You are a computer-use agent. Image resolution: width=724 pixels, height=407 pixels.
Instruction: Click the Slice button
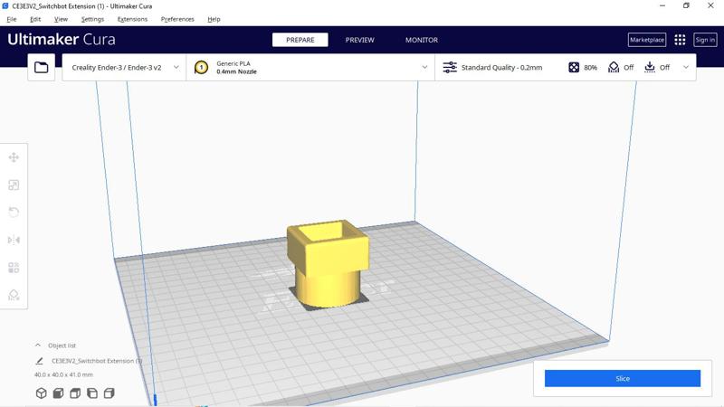[623, 378]
